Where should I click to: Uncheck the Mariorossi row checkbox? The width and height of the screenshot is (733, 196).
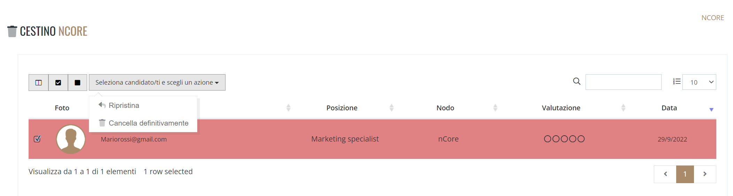[37, 139]
